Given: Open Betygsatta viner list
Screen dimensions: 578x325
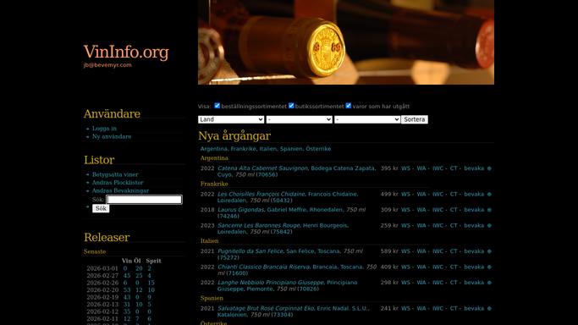Looking at the screenshot, I should tap(115, 174).
